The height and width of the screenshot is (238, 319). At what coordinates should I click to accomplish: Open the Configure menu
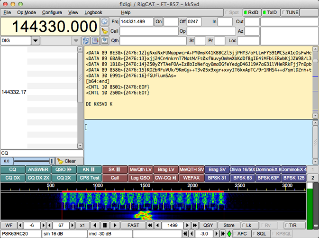[x=52, y=12]
